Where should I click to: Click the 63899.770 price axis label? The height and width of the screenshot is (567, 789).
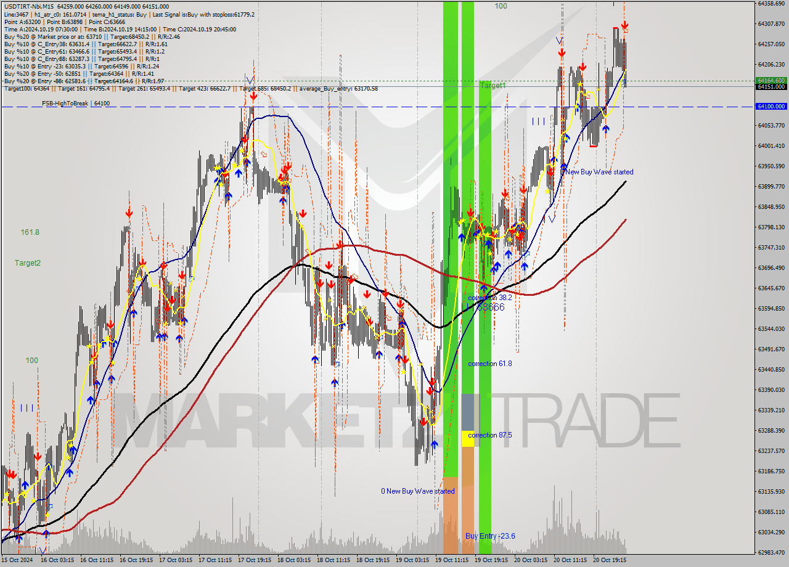point(771,186)
